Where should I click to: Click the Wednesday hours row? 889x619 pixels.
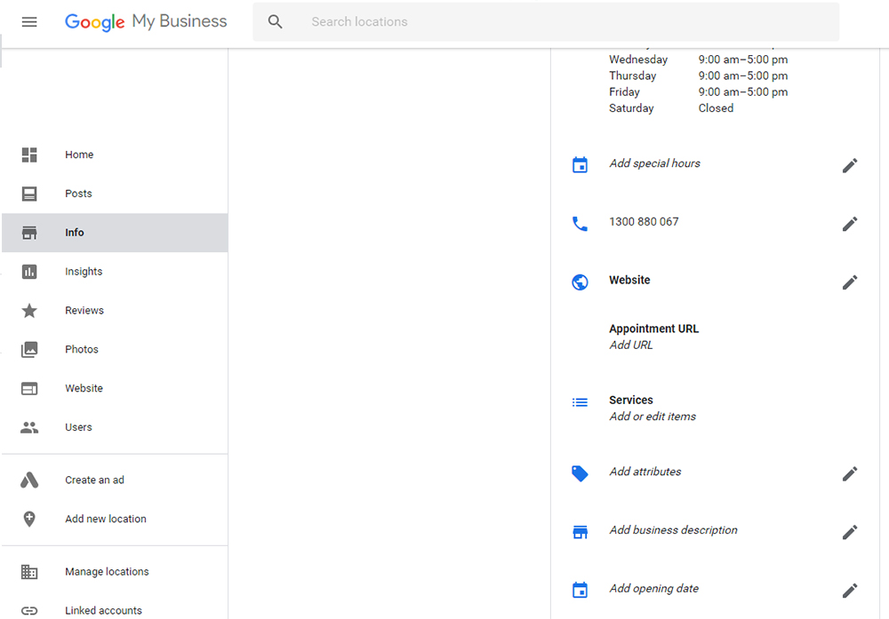[699, 60]
